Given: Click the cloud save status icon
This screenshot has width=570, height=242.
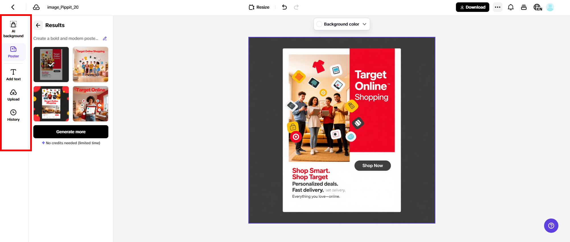Looking at the screenshot, I should click(x=36, y=7).
